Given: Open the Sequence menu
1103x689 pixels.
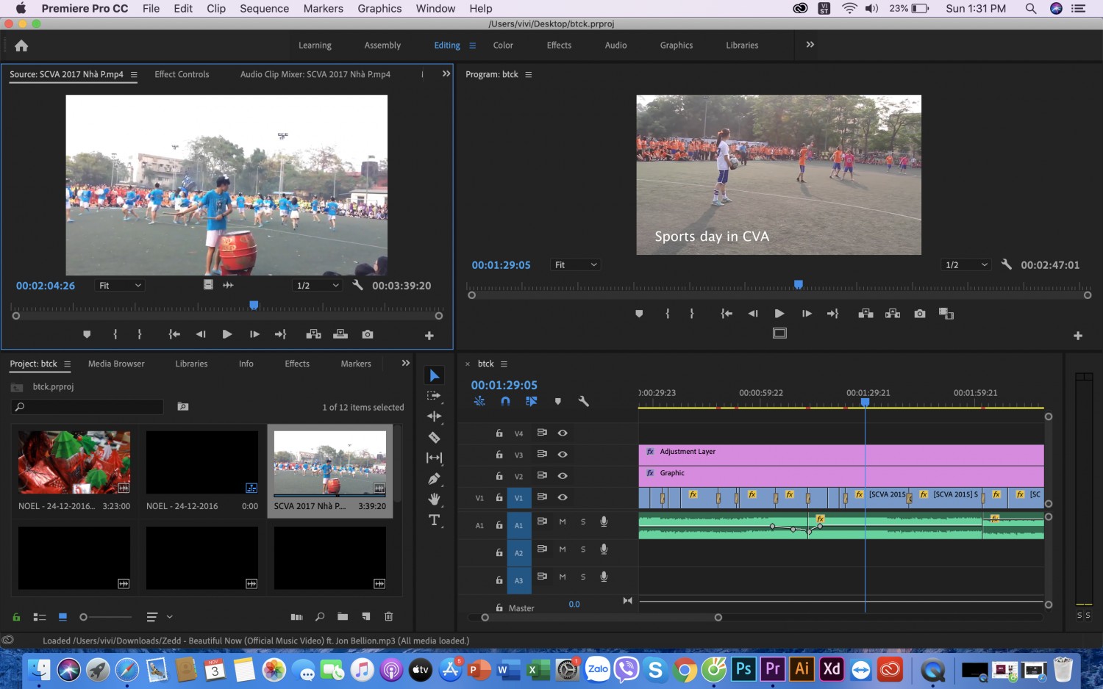Looking at the screenshot, I should tap(264, 9).
